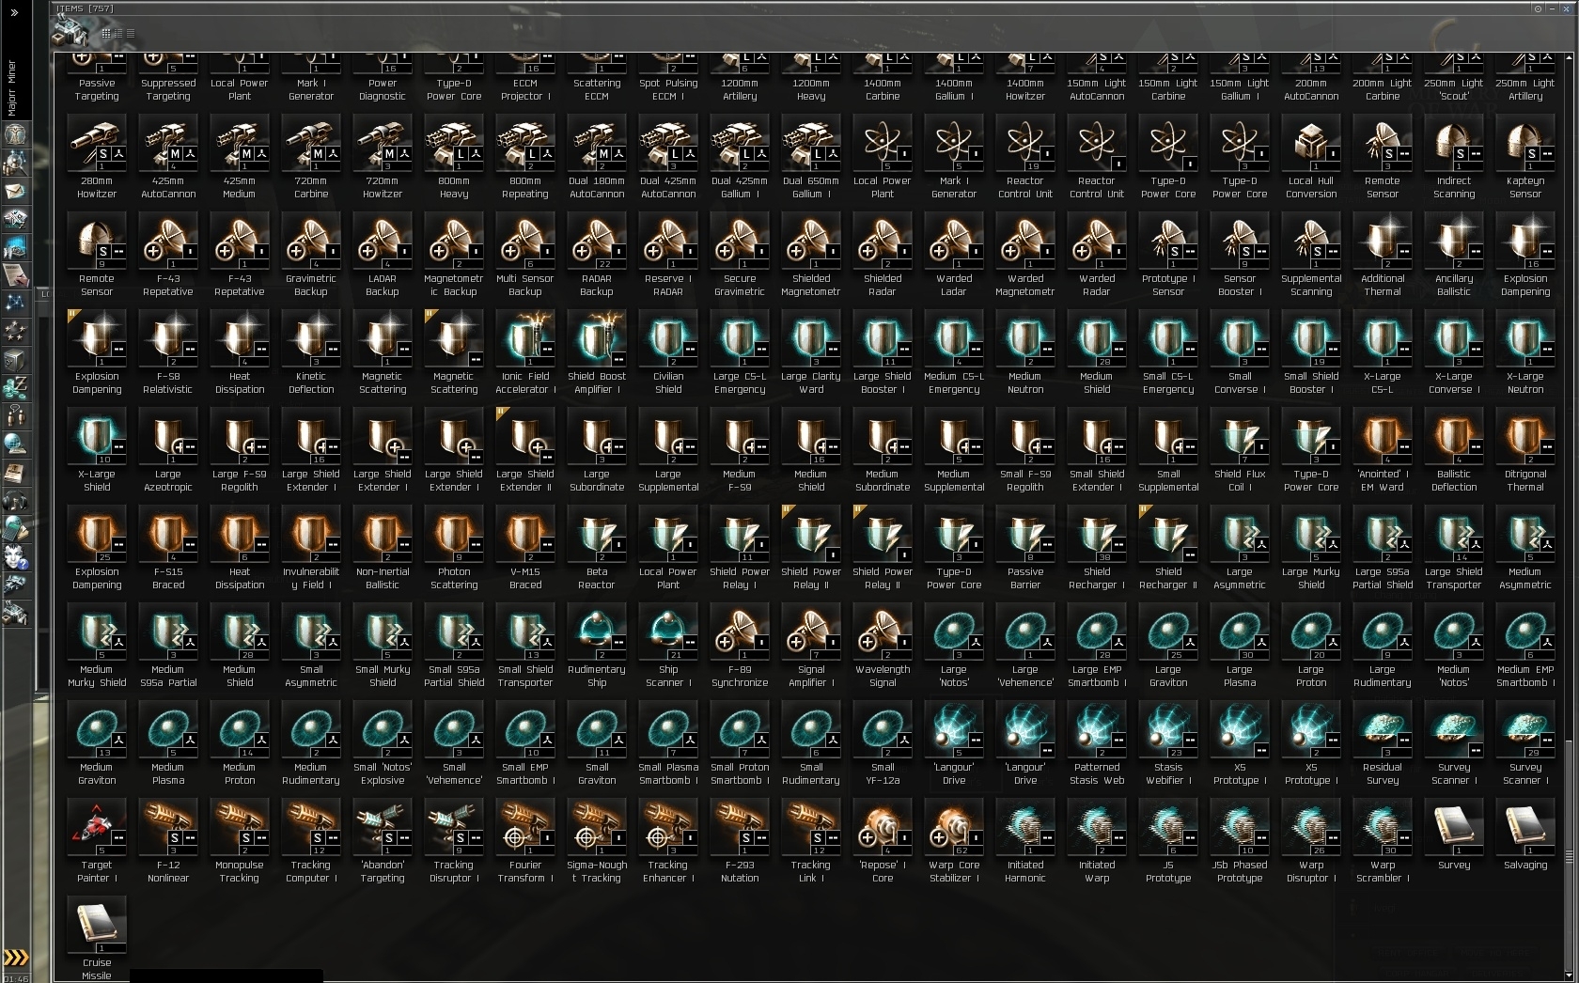Select the Shield Flux Coil I item

point(1240,450)
